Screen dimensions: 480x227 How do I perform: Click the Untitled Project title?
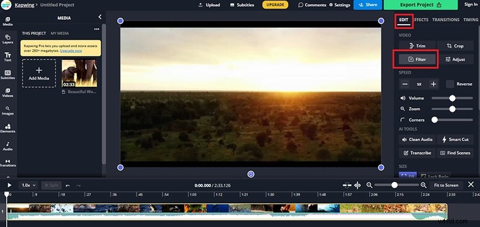[x=57, y=5]
